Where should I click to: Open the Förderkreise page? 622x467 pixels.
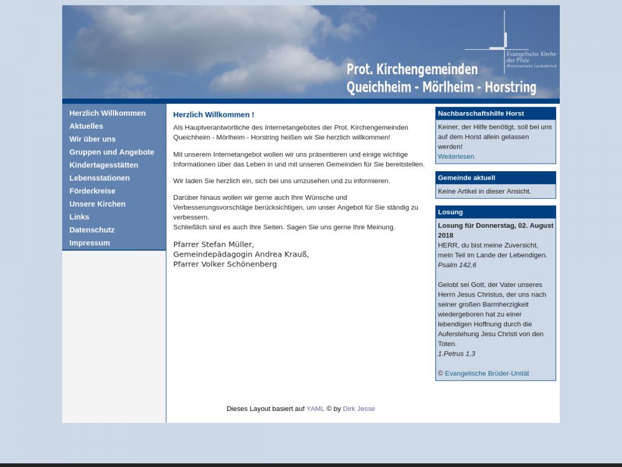[x=92, y=191]
